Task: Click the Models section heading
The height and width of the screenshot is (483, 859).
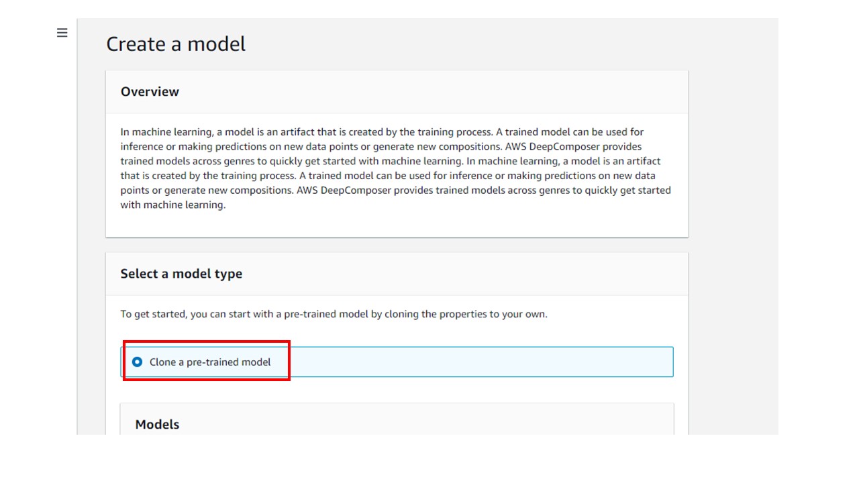Action: (157, 425)
